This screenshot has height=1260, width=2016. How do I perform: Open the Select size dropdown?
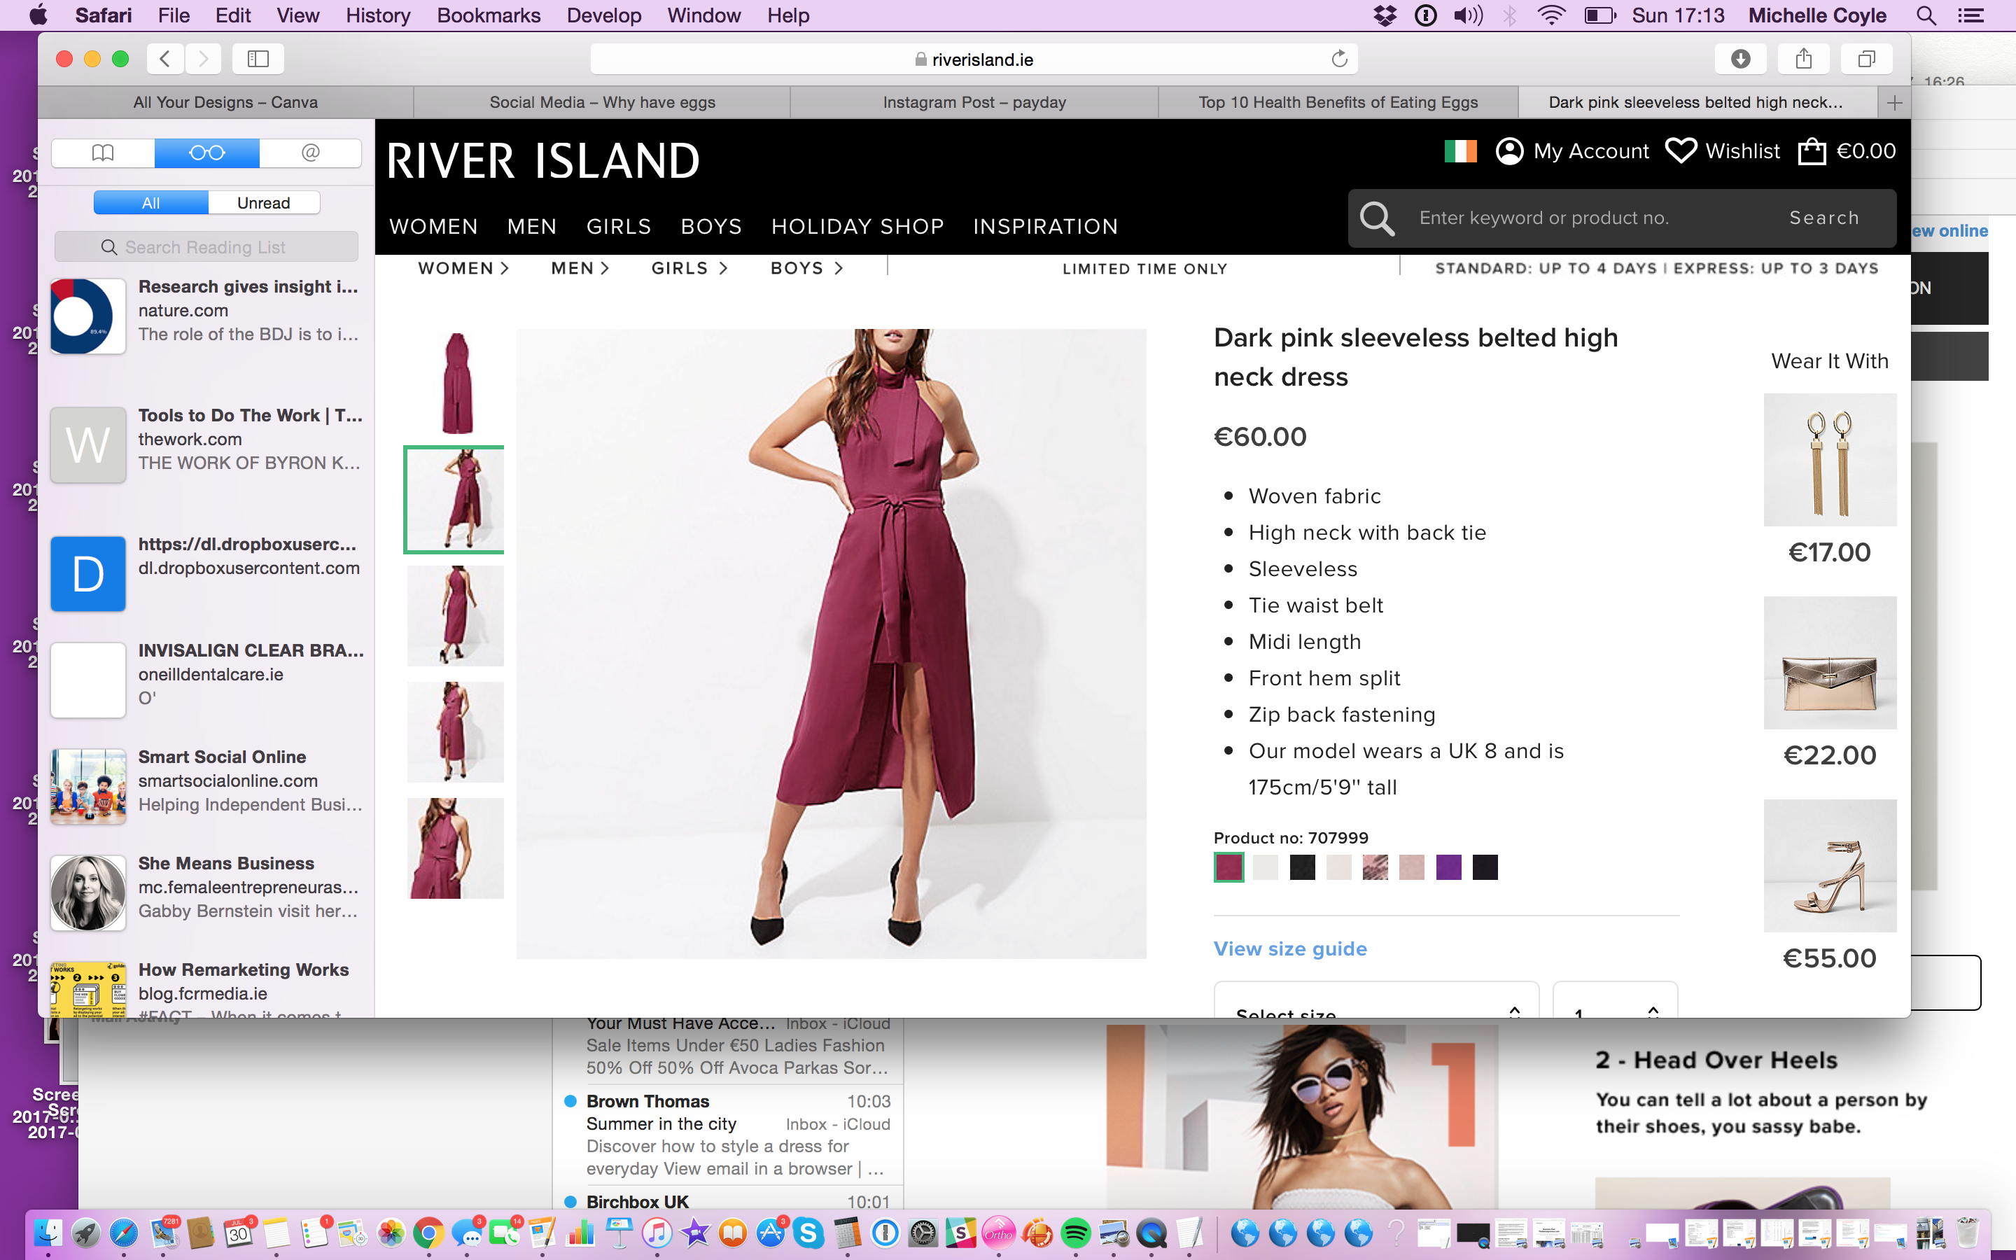point(1376,1000)
